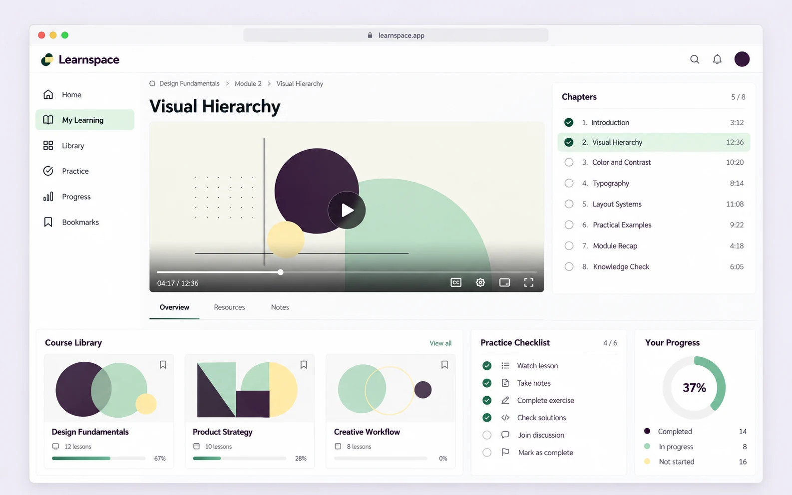
Task: Open video settings gear
Action: 480,282
